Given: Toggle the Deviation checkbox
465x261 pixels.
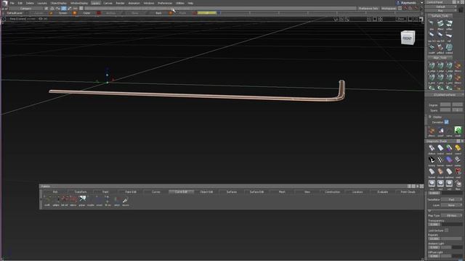Looking at the screenshot, I should click(x=446, y=122).
